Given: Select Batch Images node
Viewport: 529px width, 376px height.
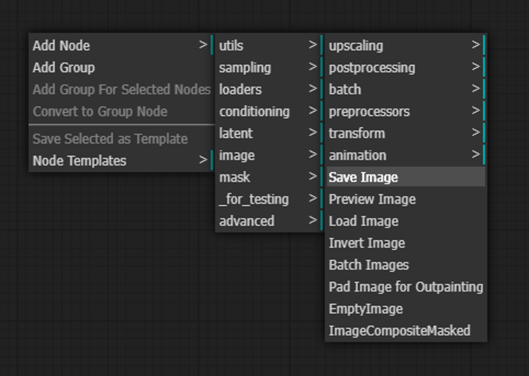Looking at the screenshot, I should [x=406, y=265].
